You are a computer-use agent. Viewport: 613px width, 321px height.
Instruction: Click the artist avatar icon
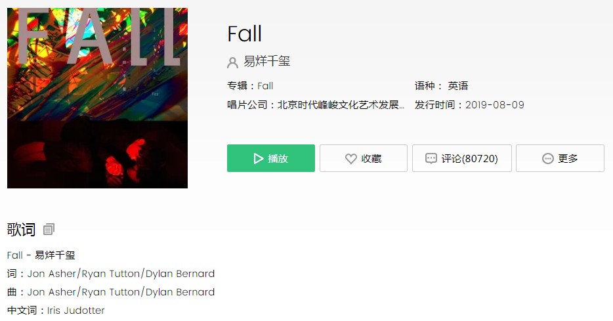pyautogui.click(x=232, y=62)
